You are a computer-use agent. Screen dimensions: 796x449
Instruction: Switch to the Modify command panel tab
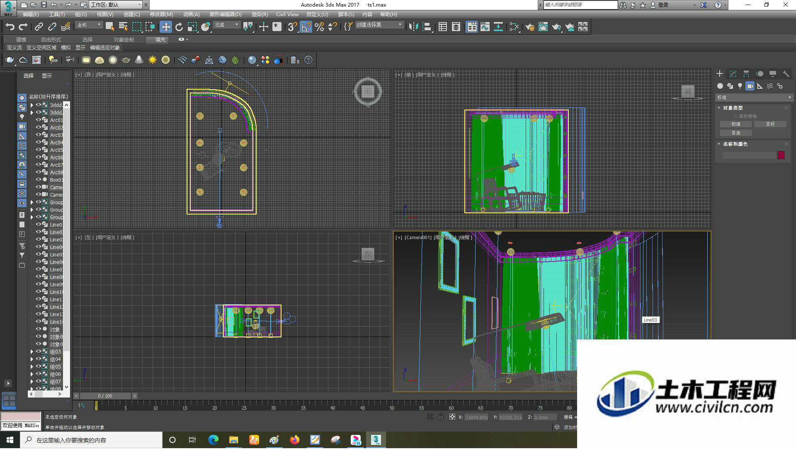click(x=733, y=74)
